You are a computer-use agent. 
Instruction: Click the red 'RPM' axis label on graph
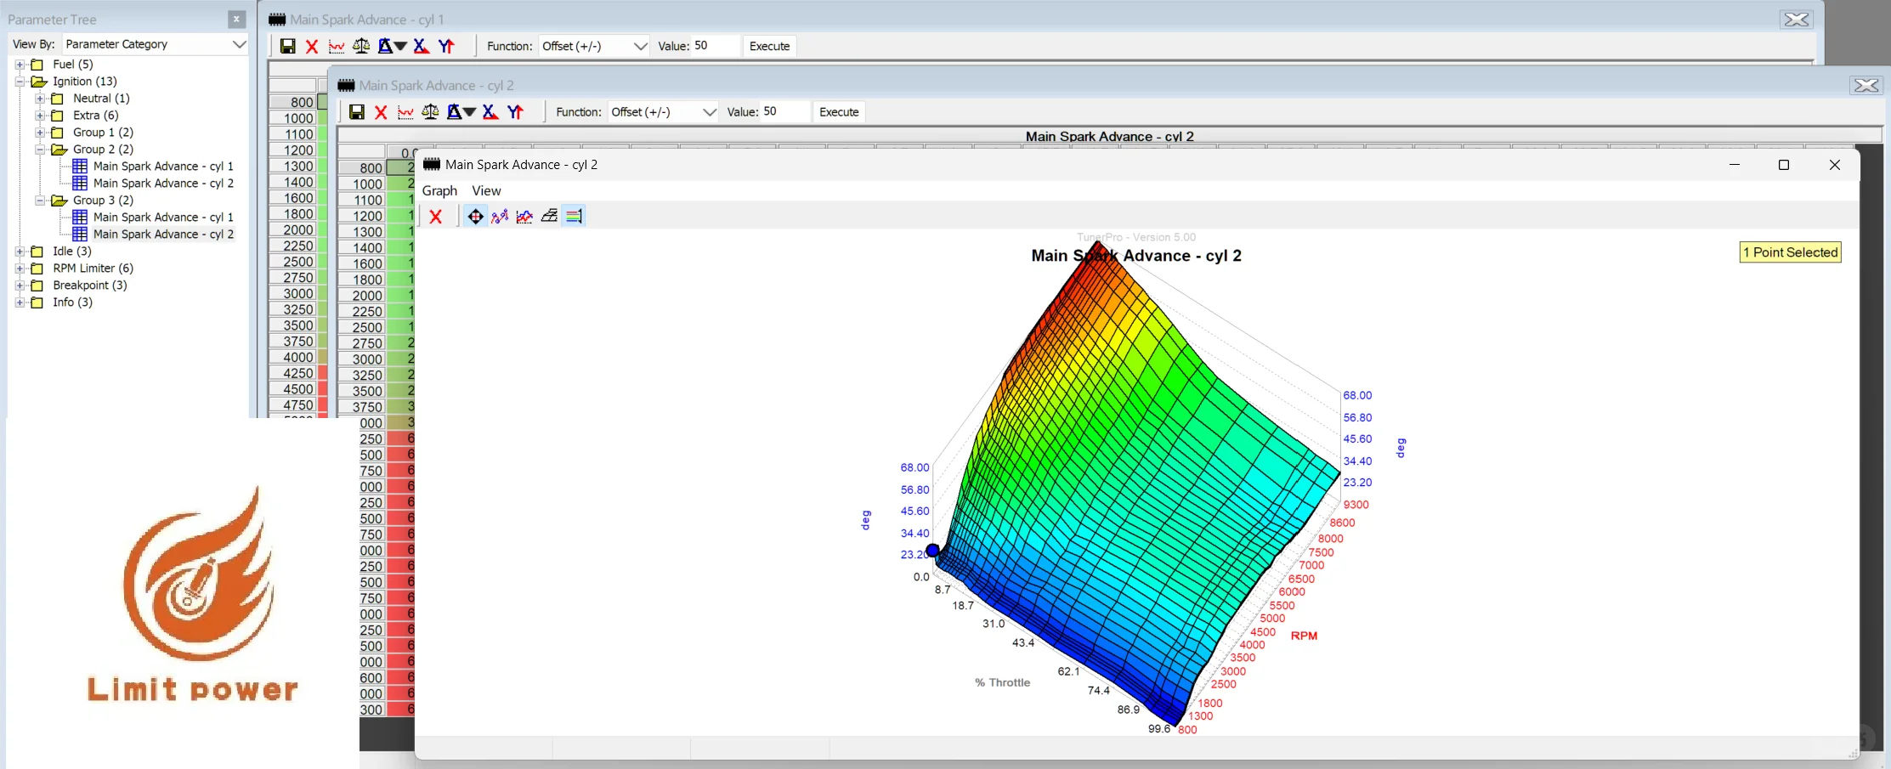tap(1304, 636)
